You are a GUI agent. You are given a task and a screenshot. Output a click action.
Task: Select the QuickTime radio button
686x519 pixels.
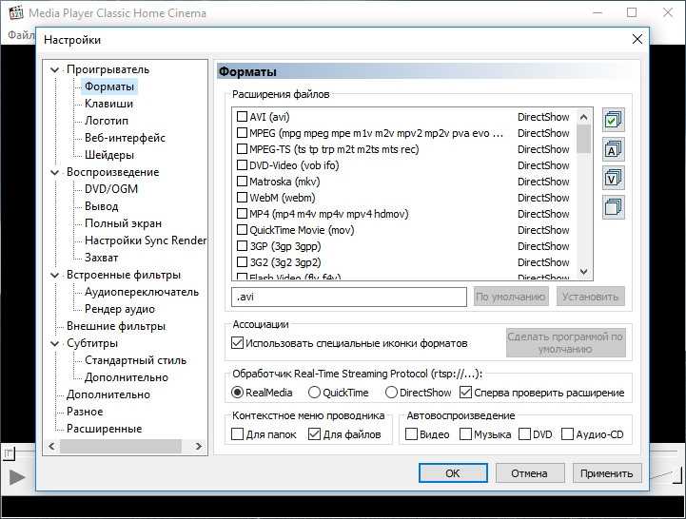point(314,393)
